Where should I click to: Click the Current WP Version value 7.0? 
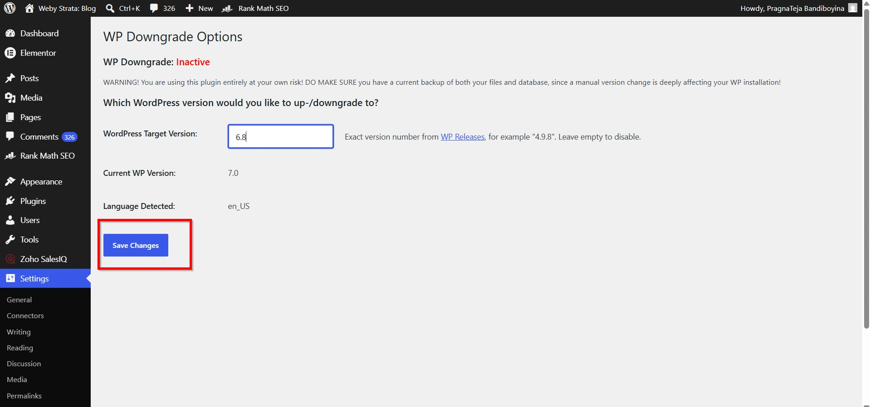point(233,173)
